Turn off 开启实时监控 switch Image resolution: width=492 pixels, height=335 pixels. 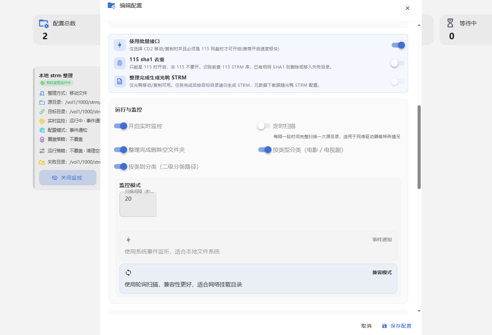pos(121,126)
